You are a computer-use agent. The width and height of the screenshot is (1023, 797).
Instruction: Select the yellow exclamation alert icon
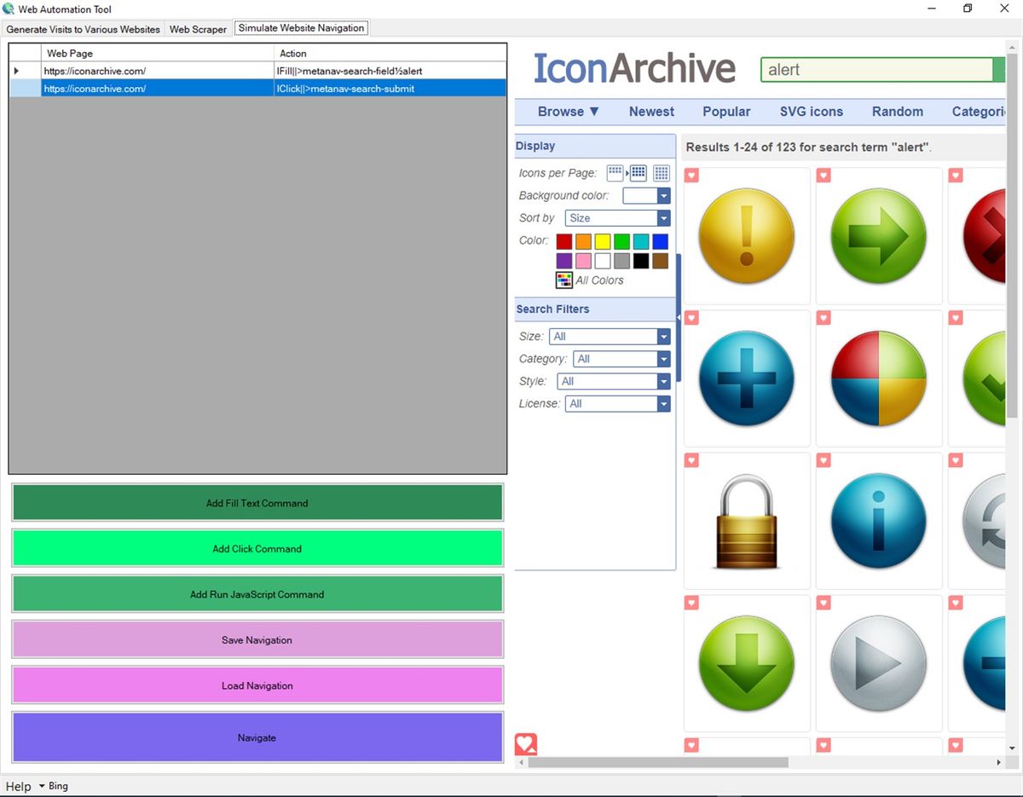pos(746,236)
